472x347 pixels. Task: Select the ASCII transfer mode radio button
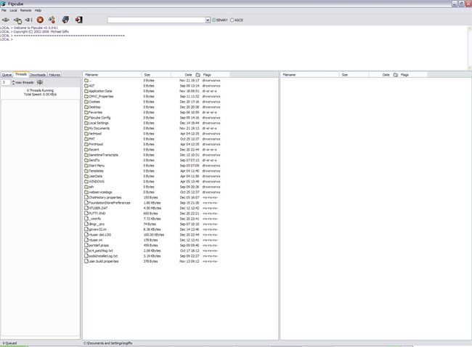point(232,20)
